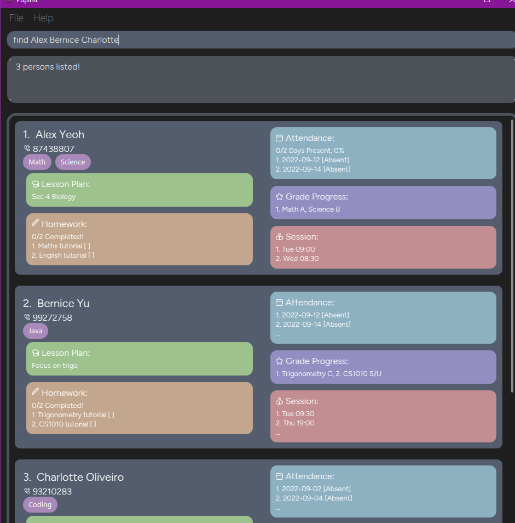Select the Math tag on Alex Yeoh

coord(37,162)
